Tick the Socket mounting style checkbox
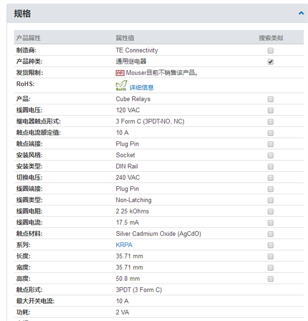Viewport: 308px width, 321px height. pyautogui.click(x=271, y=155)
